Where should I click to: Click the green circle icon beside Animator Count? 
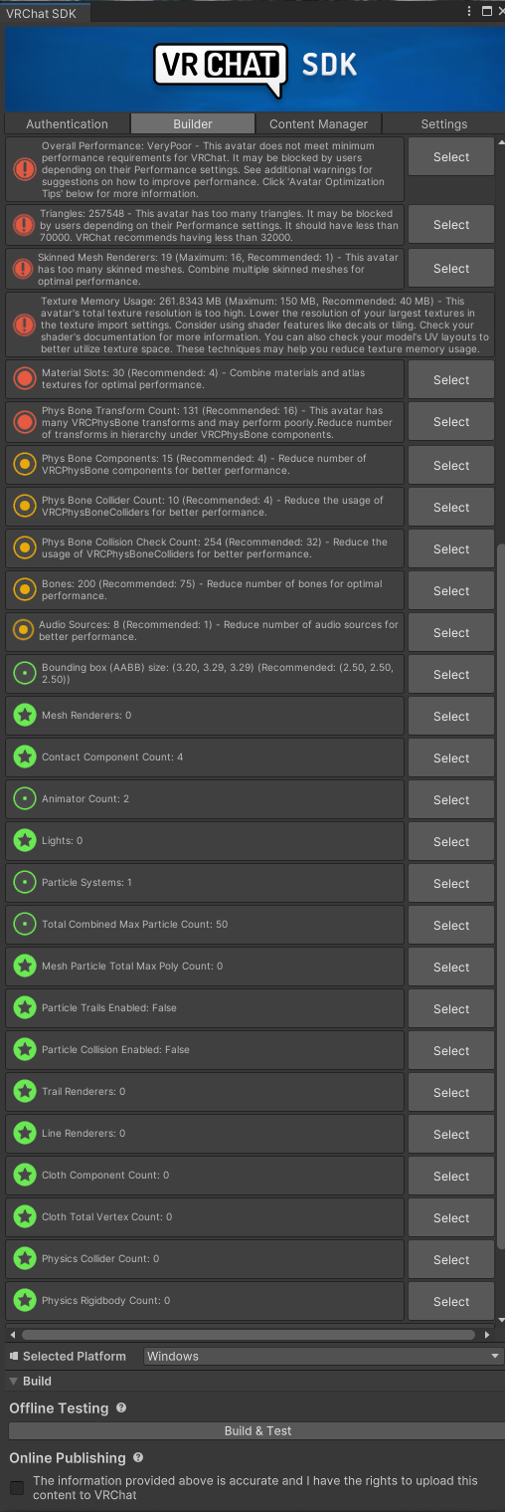point(24,799)
